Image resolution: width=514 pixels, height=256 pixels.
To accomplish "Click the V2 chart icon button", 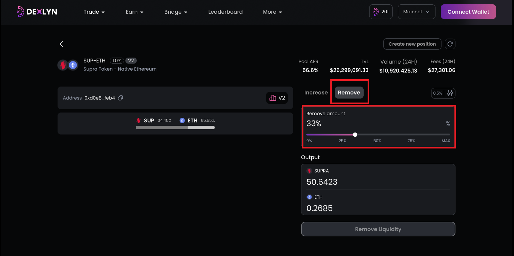I will [277, 98].
